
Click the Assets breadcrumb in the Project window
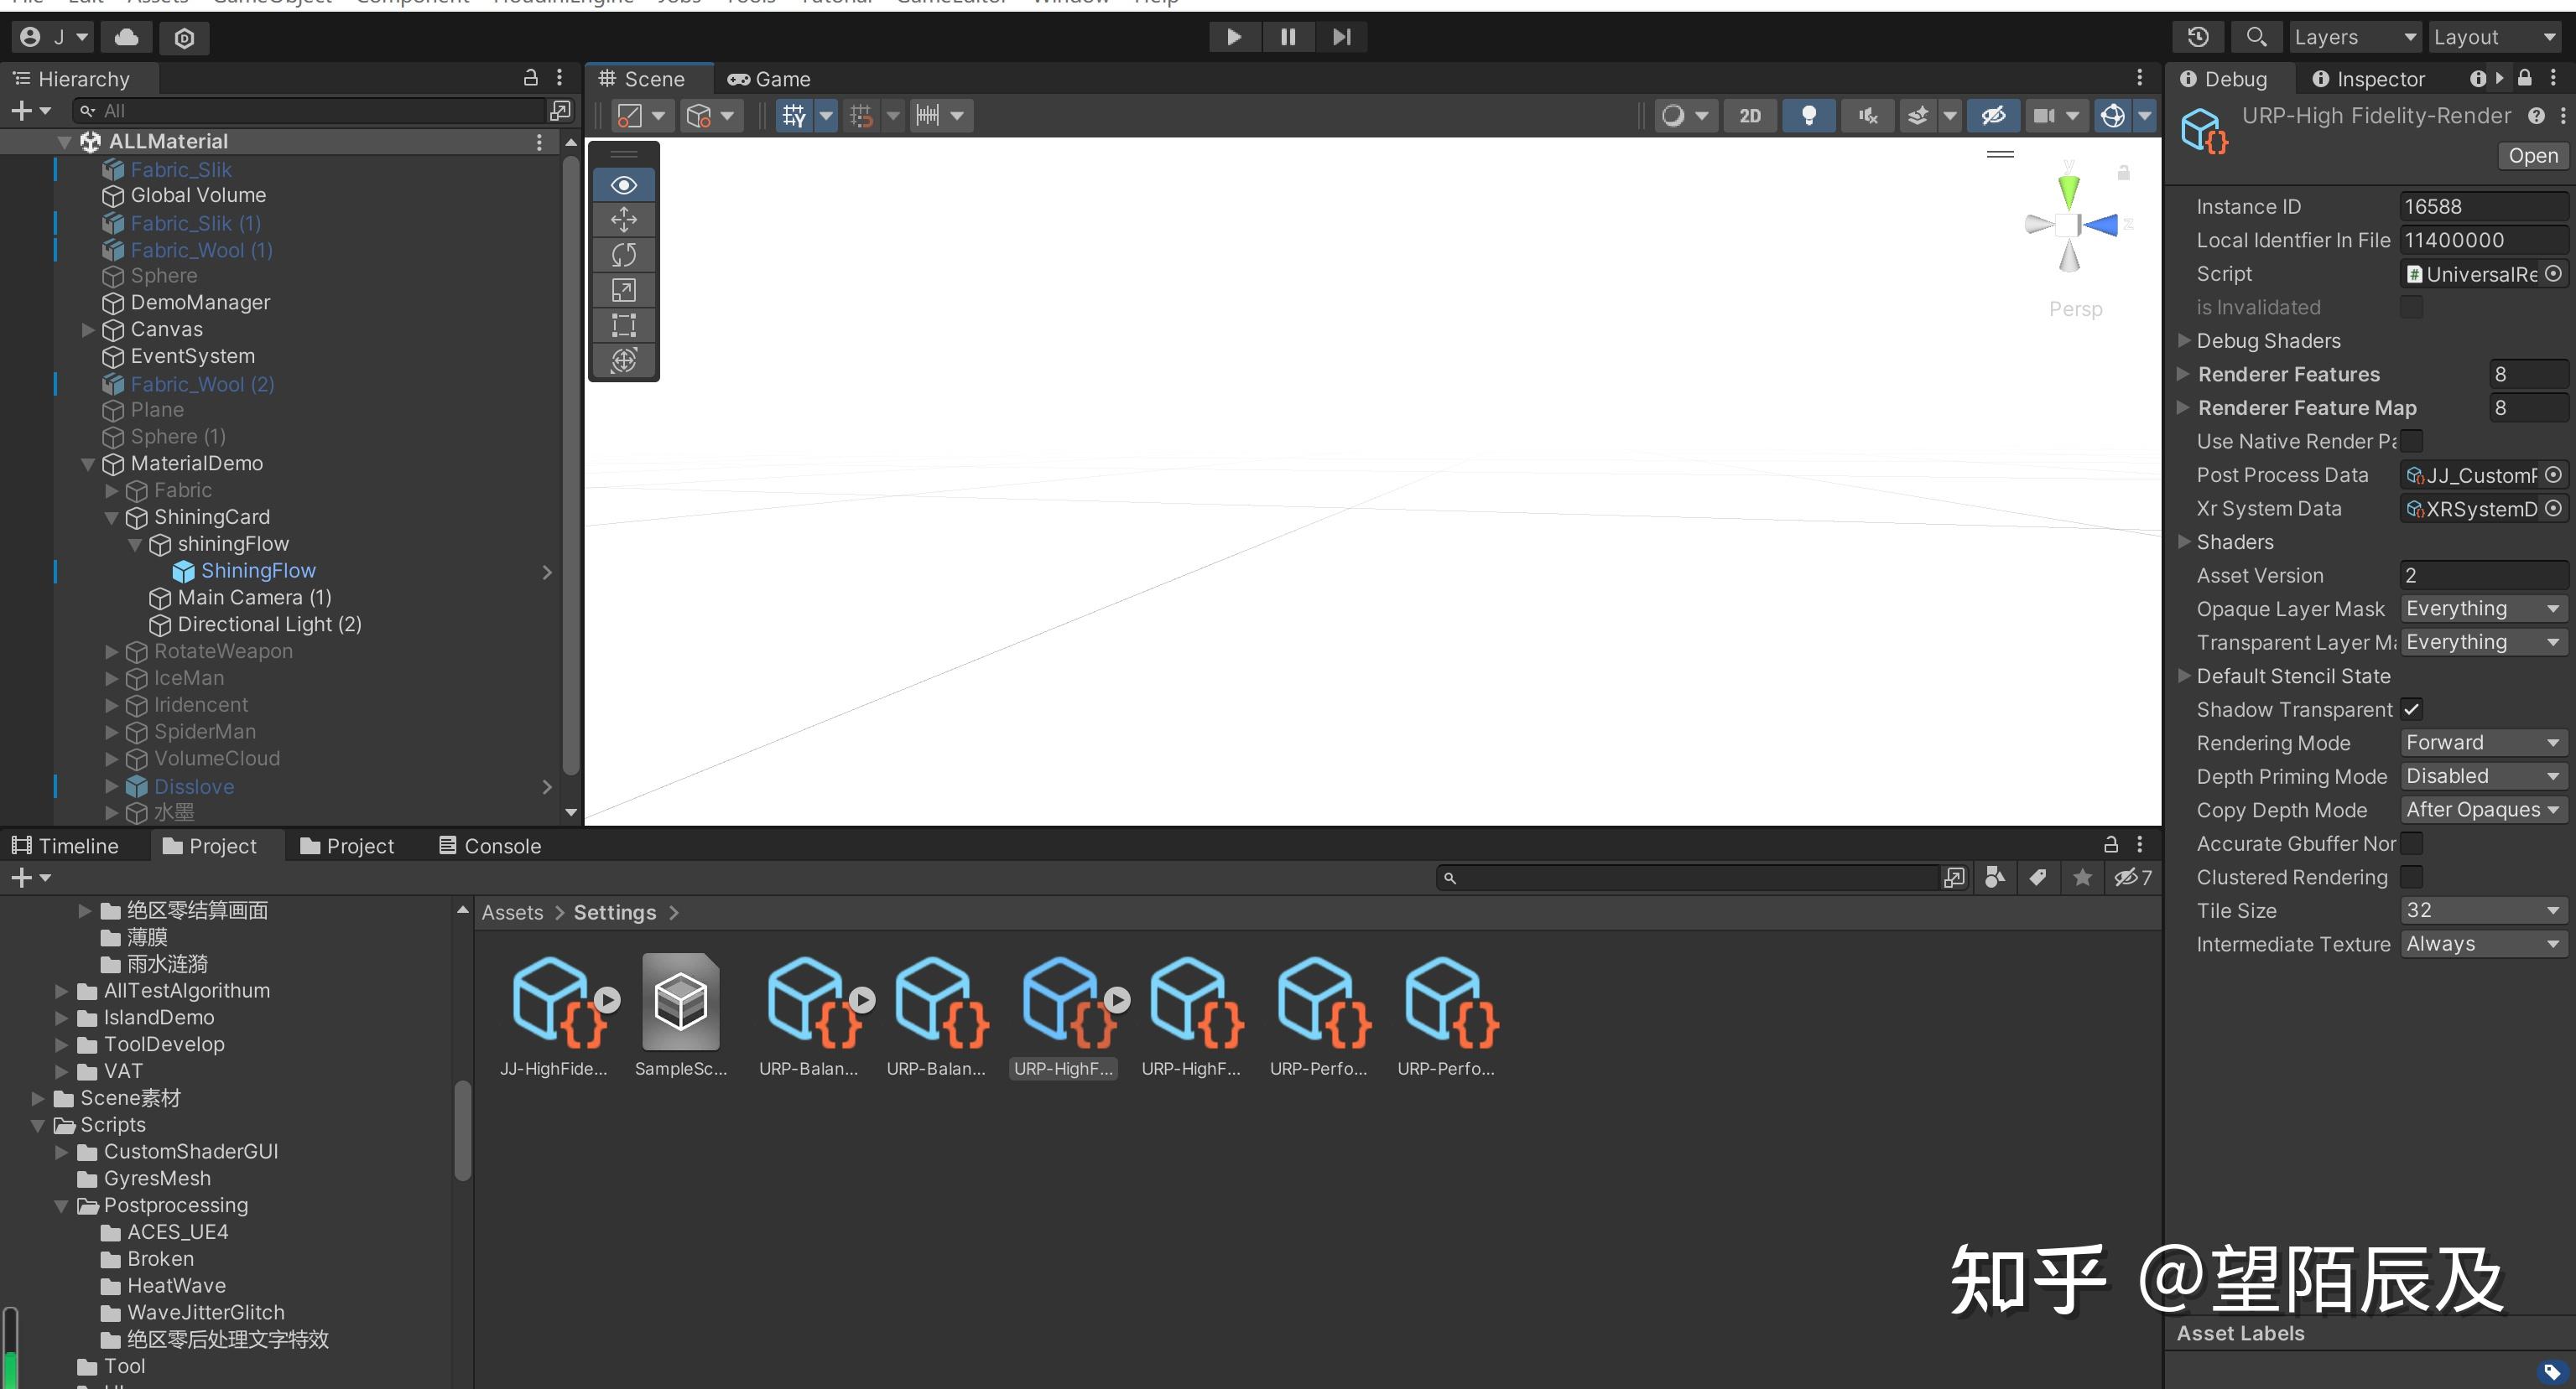[x=511, y=911]
